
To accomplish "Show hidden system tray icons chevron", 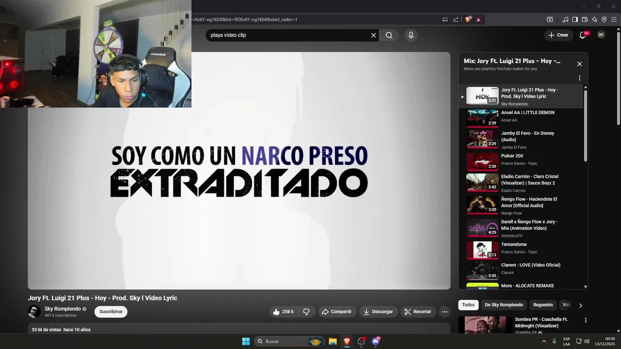I will (544, 341).
